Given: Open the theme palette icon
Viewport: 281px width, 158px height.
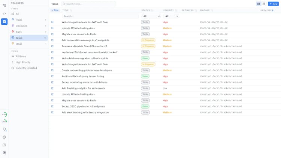Looking at the screenshot, I should click(x=4, y=137).
